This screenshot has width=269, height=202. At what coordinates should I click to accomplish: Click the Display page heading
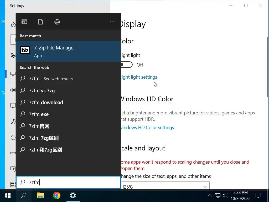click(133, 24)
